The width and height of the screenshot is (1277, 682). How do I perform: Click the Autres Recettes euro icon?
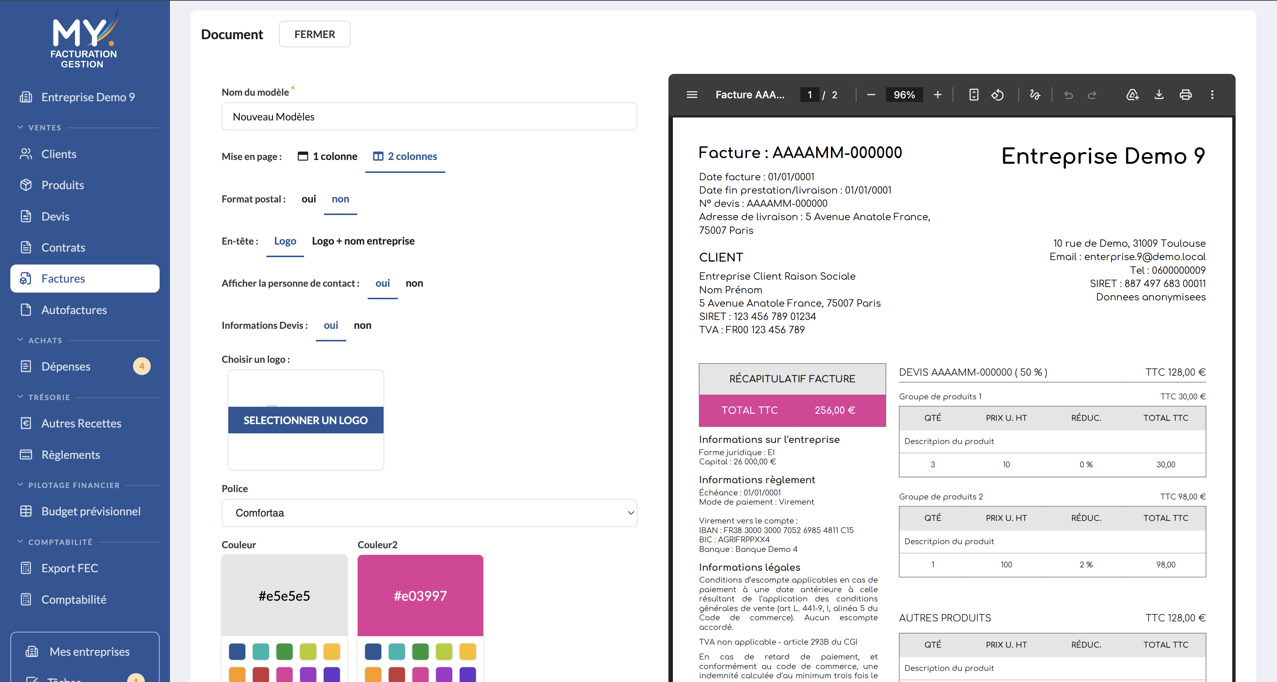[x=26, y=423]
